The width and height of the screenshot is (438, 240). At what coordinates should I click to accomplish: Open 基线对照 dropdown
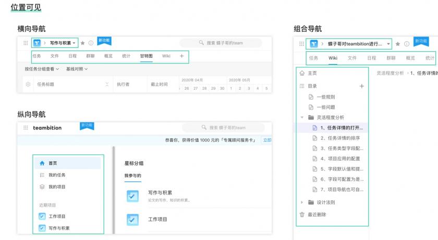pos(77,69)
